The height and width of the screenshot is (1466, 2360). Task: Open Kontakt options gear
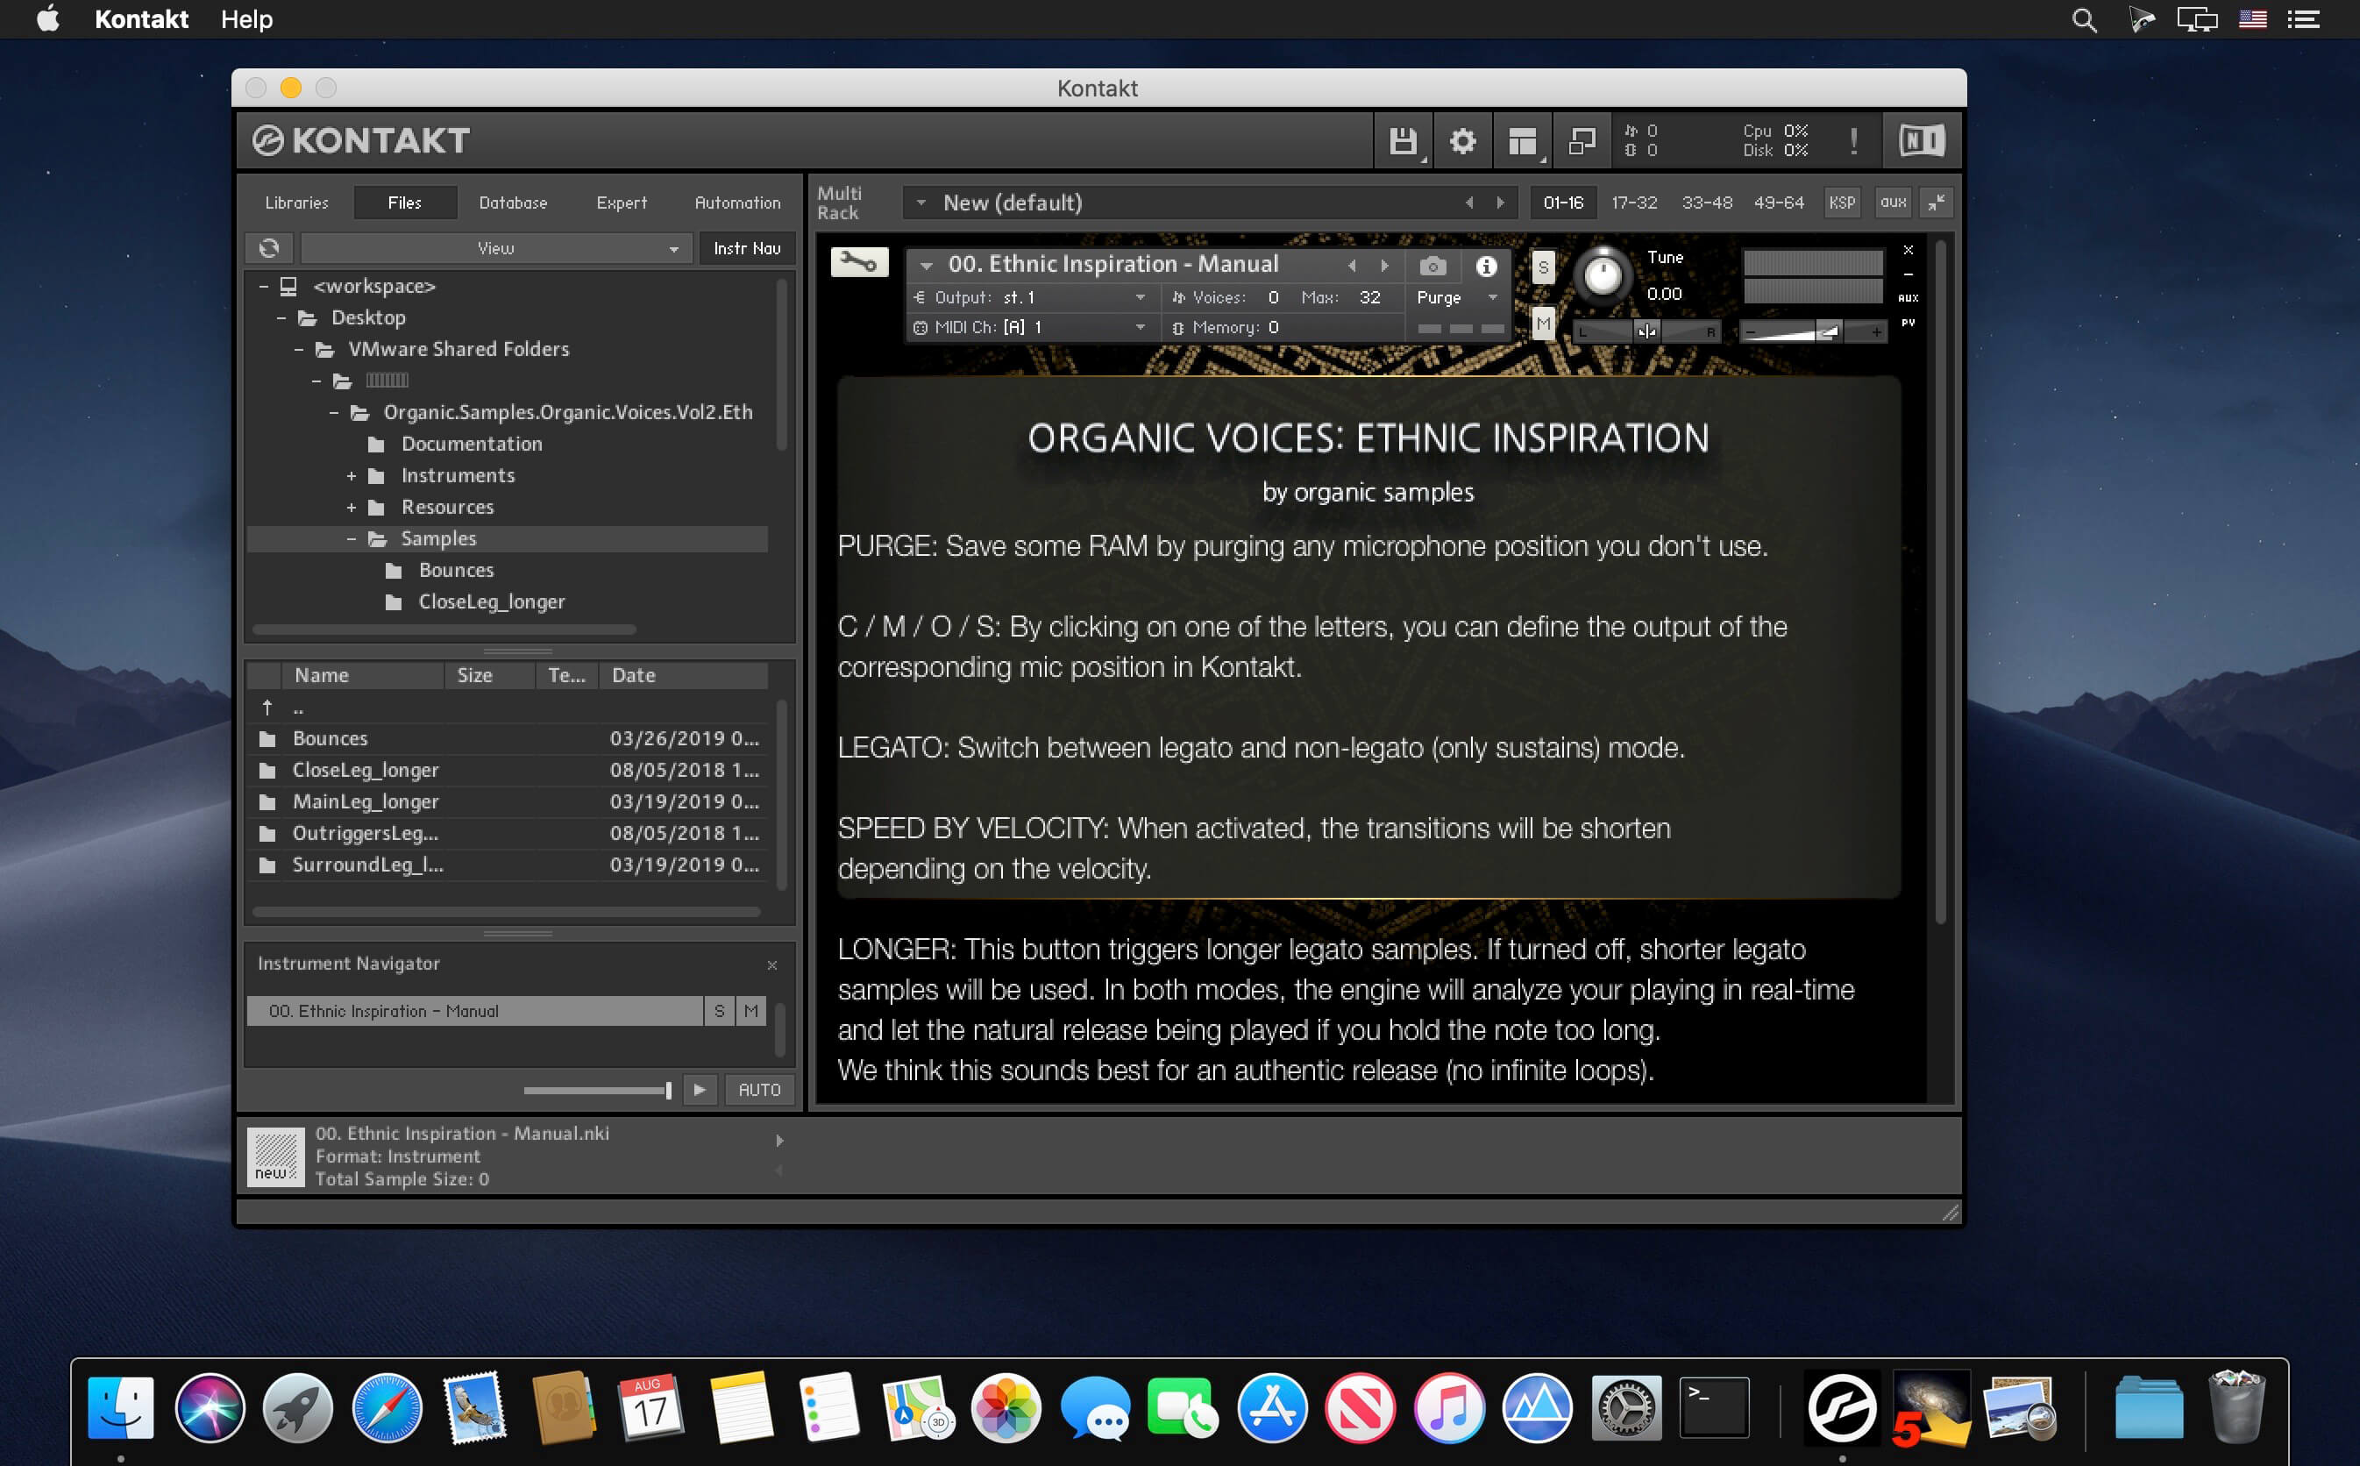[x=1462, y=141]
